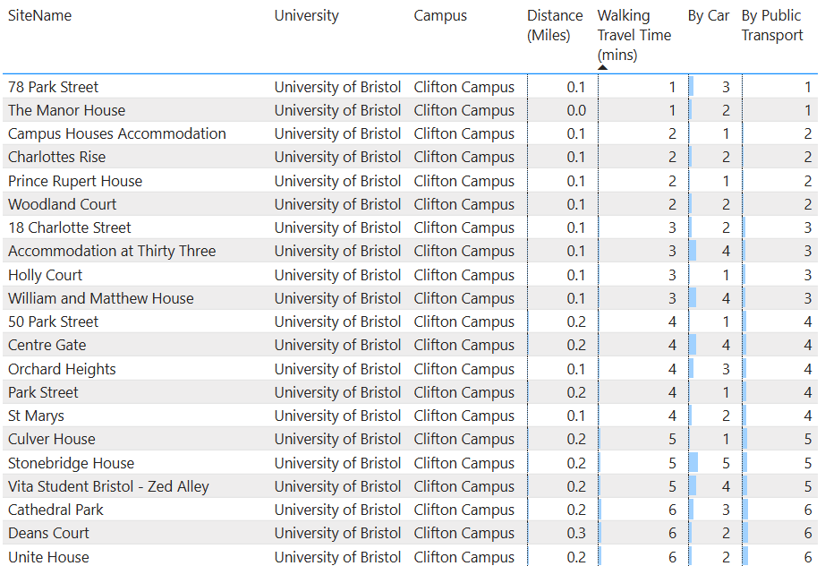Viewport: 825px width, 566px height.
Task: Select The Manor House site name
Action: point(67,110)
